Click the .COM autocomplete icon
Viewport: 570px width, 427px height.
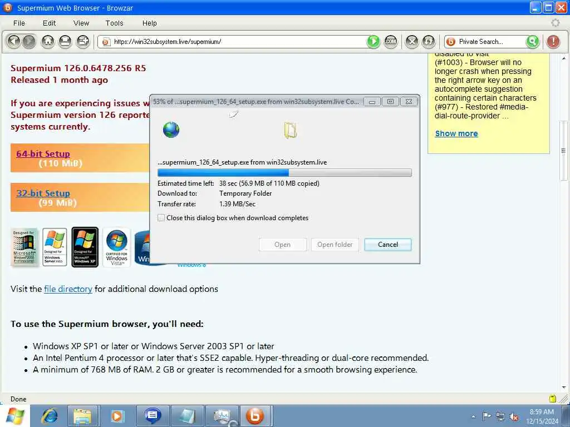tap(391, 41)
